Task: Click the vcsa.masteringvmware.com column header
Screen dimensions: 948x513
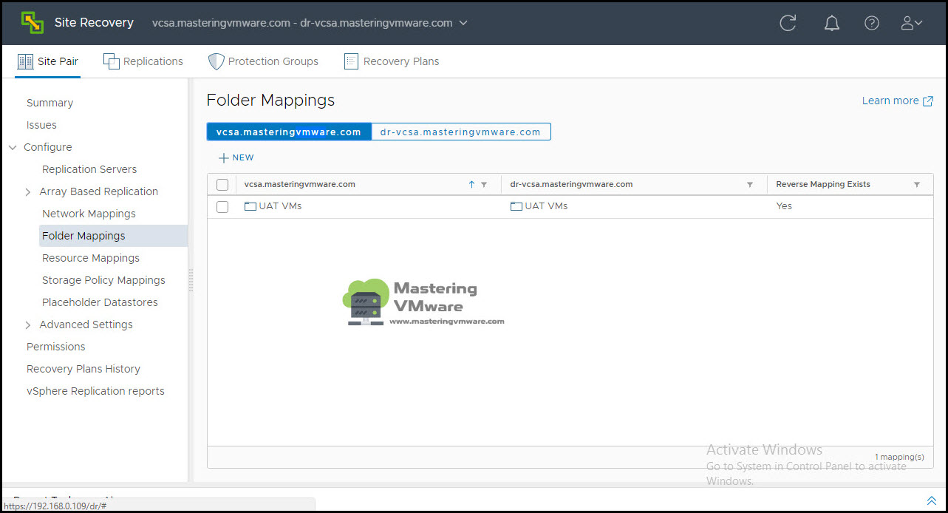Action: point(300,185)
